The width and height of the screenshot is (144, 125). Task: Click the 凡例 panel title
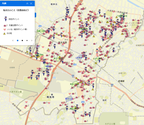(4, 3)
